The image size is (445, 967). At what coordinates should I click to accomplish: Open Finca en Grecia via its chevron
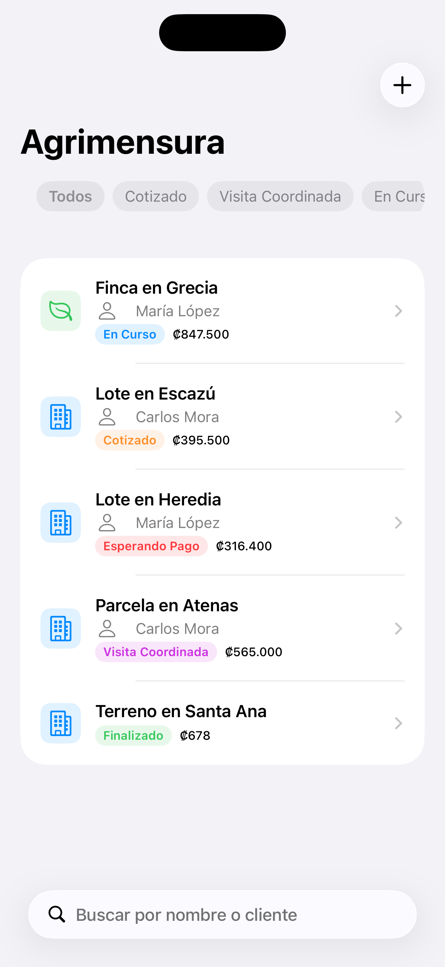(398, 311)
